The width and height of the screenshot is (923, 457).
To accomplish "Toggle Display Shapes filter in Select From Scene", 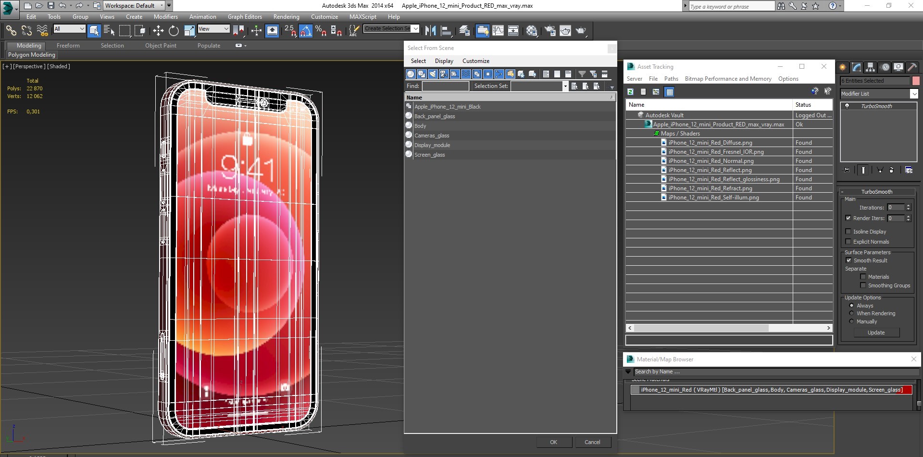I will click(422, 74).
